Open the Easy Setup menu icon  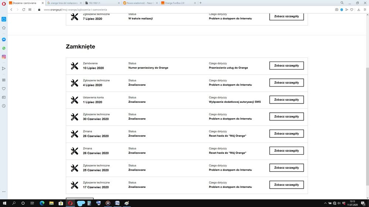point(364,10)
